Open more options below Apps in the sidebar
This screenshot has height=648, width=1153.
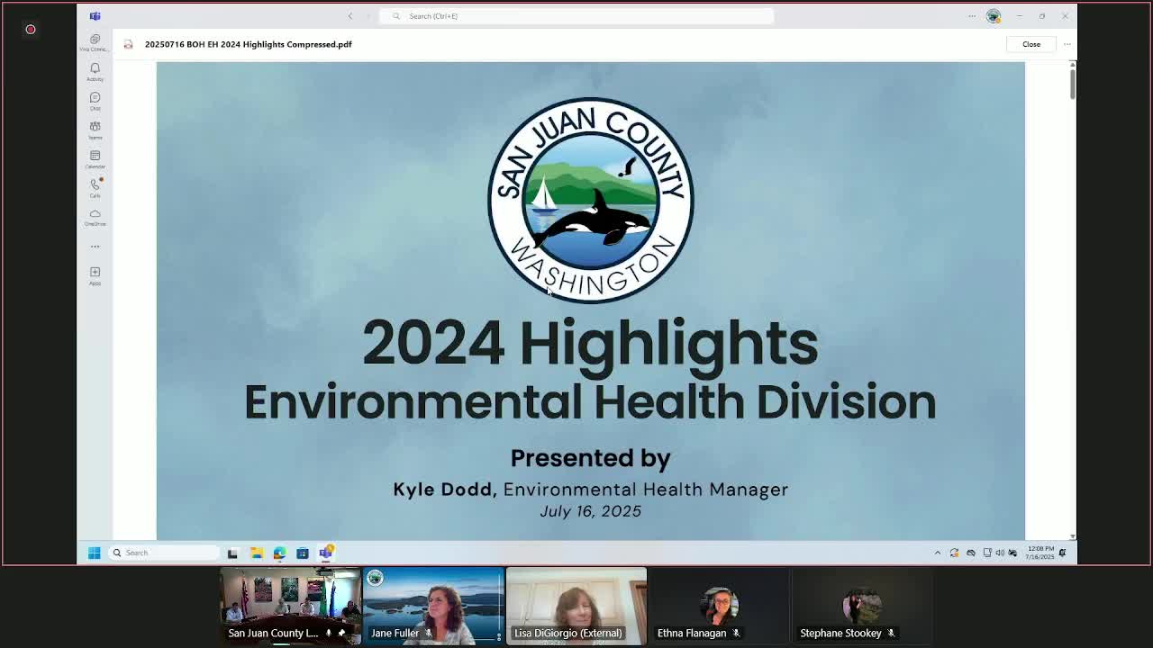pyautogui.click(x=95, y=246)
